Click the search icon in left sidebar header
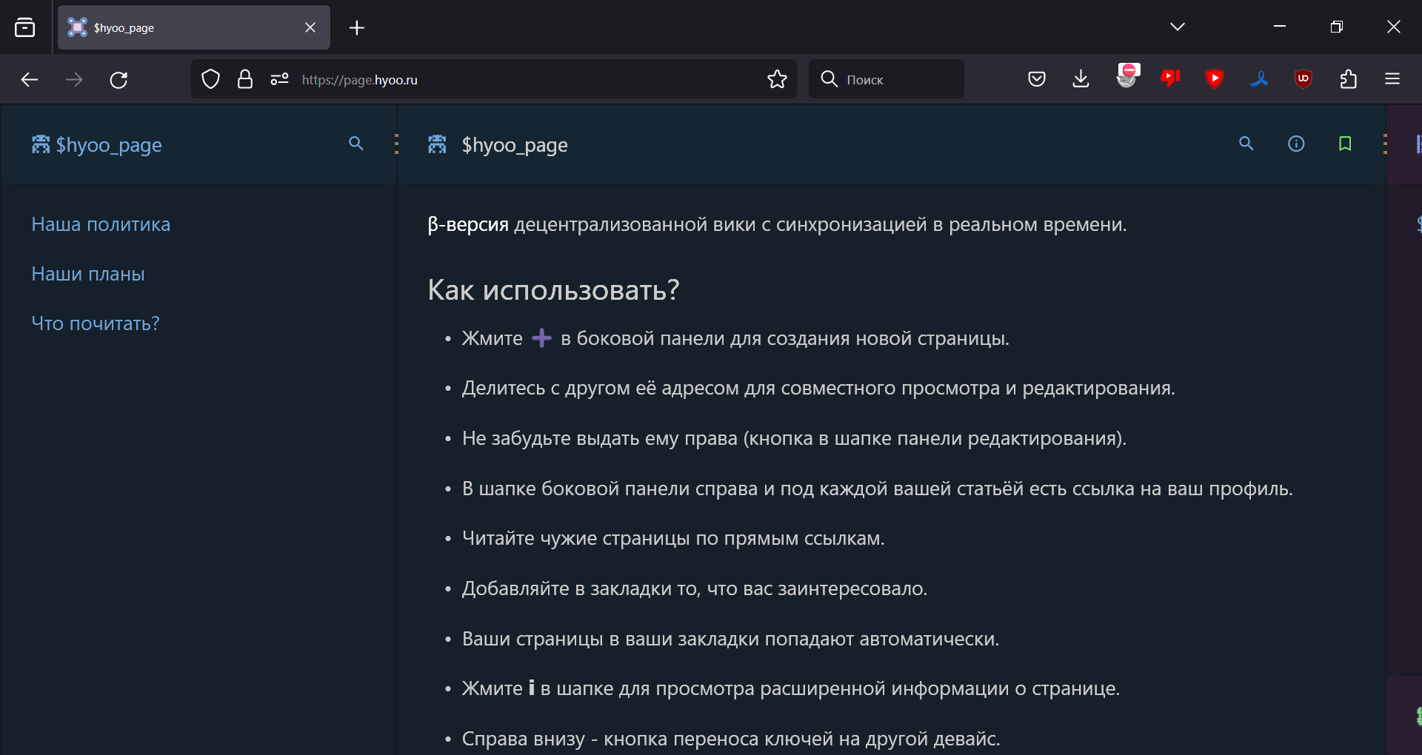The height and width of the screenshot is (755, 1422). (356, 144)
